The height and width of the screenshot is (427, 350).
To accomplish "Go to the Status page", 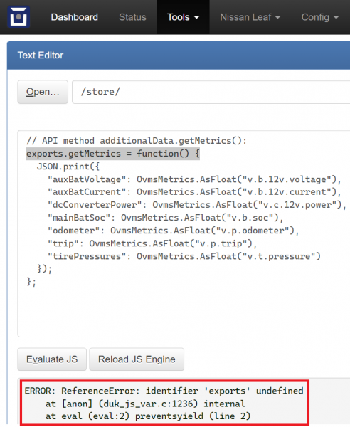I will pos(132,17).
